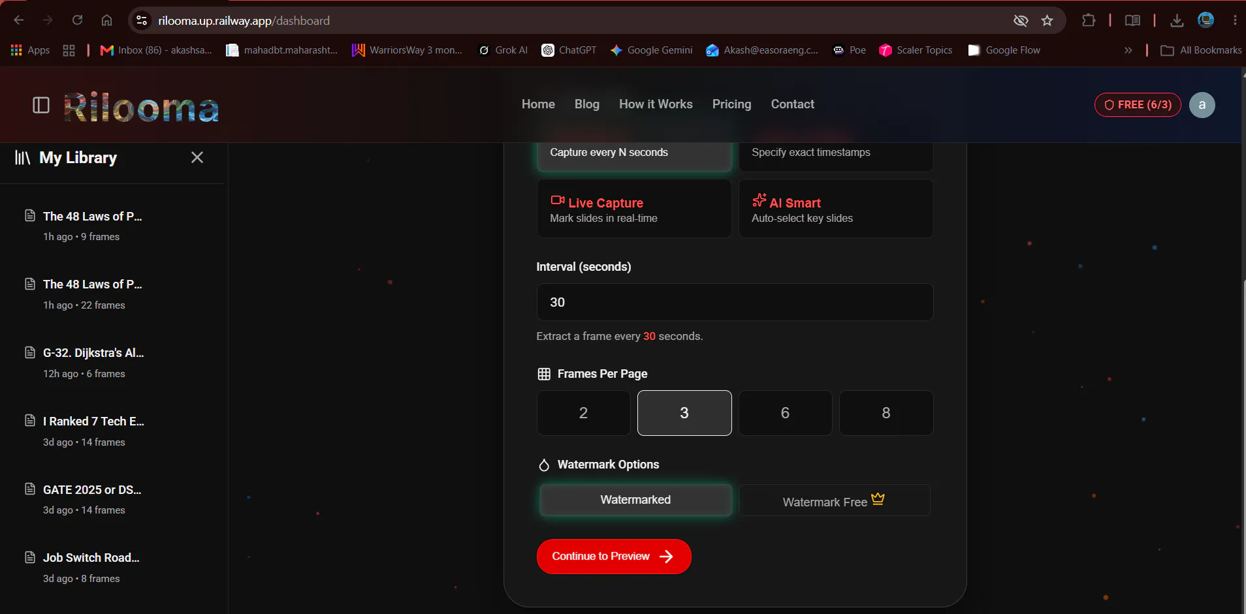Open browser downloads icon
The image size is (1246, 614).
(1177, 20)
